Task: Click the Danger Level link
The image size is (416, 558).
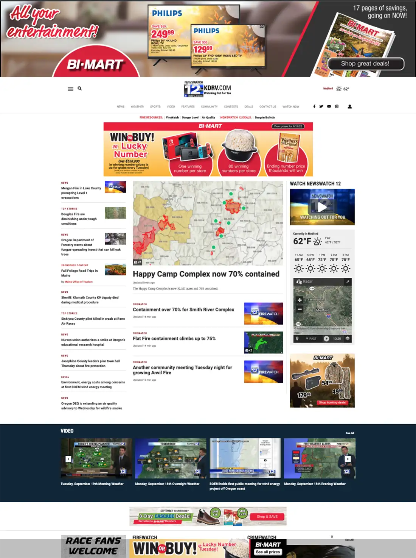Action: coord(190,117)
